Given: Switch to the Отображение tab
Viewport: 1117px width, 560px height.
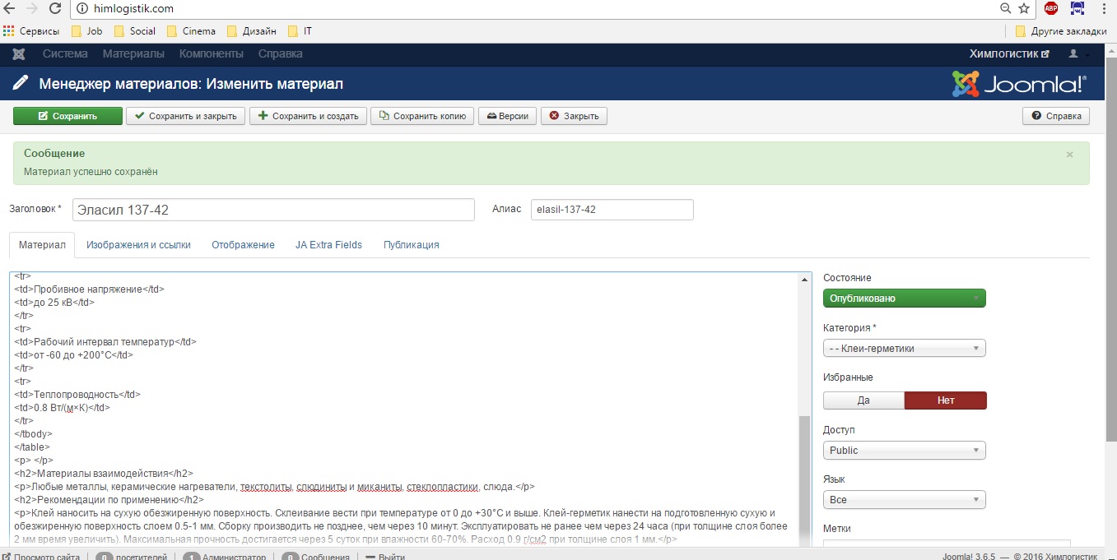Looking at the screenshot, I should [x=243, y=245].
